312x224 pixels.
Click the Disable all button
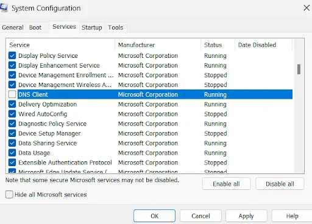click(x=280, y=184)
